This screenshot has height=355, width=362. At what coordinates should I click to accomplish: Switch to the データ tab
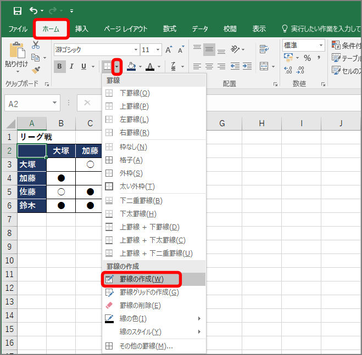[x=200, y=29]
